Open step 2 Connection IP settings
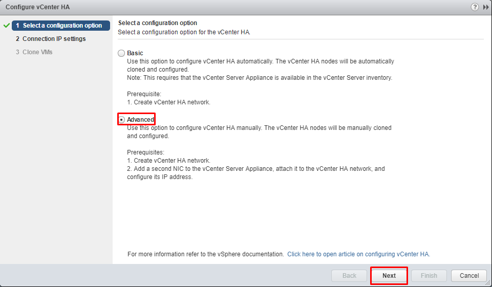This screenshot has height=287, width=492. [51, 38]
